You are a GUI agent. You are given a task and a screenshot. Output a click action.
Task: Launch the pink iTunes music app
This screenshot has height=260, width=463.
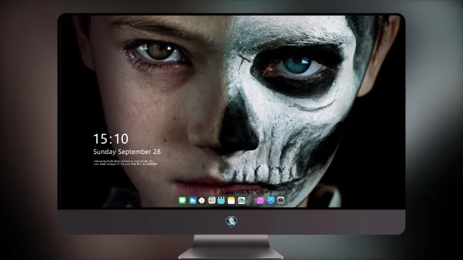coord(261,200)
